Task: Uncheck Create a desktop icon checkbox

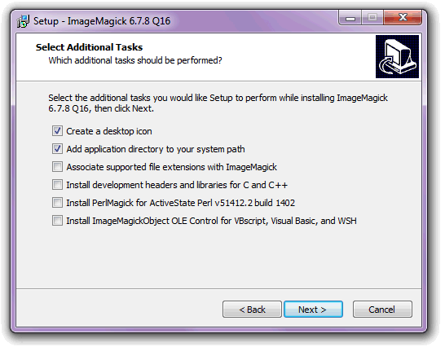Action: tap(57, 131)
